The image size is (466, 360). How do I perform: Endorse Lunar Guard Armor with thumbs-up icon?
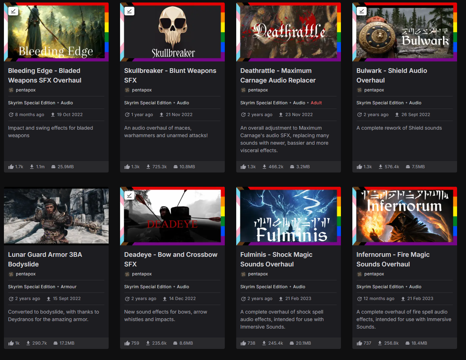(11, 343)
